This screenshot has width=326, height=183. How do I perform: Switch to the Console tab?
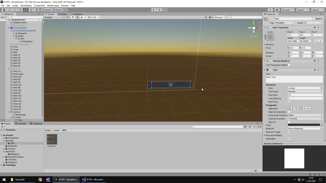[x=20, y=124]
